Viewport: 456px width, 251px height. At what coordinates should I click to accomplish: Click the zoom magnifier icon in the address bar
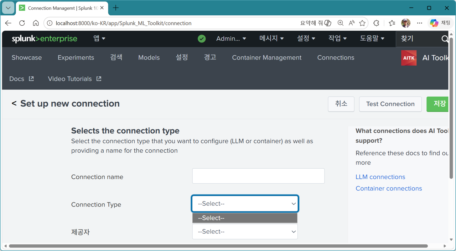(x=340, y=23)
